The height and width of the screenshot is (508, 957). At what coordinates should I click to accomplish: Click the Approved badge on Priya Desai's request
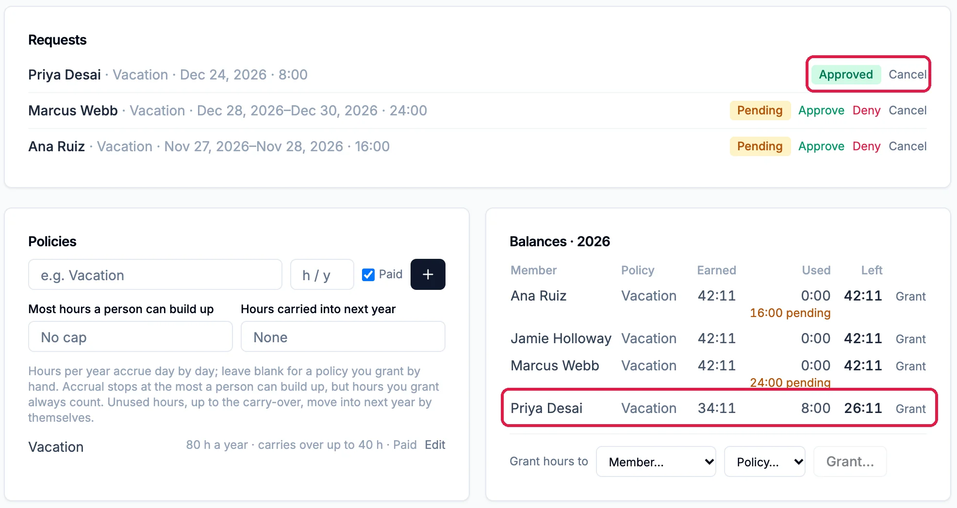[846, 75]
